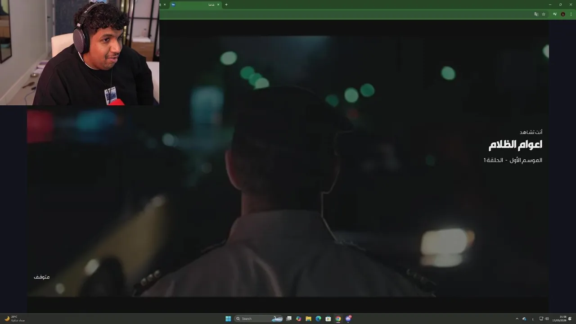
Task: Open the weather widget showing 25°C
Action: [14, 319]
